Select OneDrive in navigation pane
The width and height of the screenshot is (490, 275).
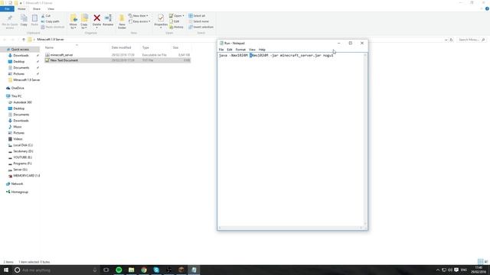pos(18,89)
